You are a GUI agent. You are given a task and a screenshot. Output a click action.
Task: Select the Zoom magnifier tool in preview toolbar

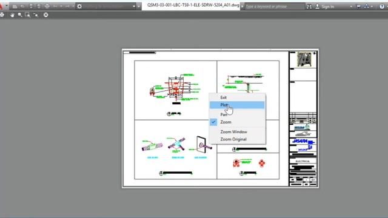(20, 15)
